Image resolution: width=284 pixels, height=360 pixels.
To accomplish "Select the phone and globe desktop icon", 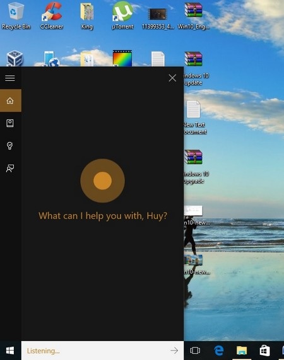I will pos(52,59).
